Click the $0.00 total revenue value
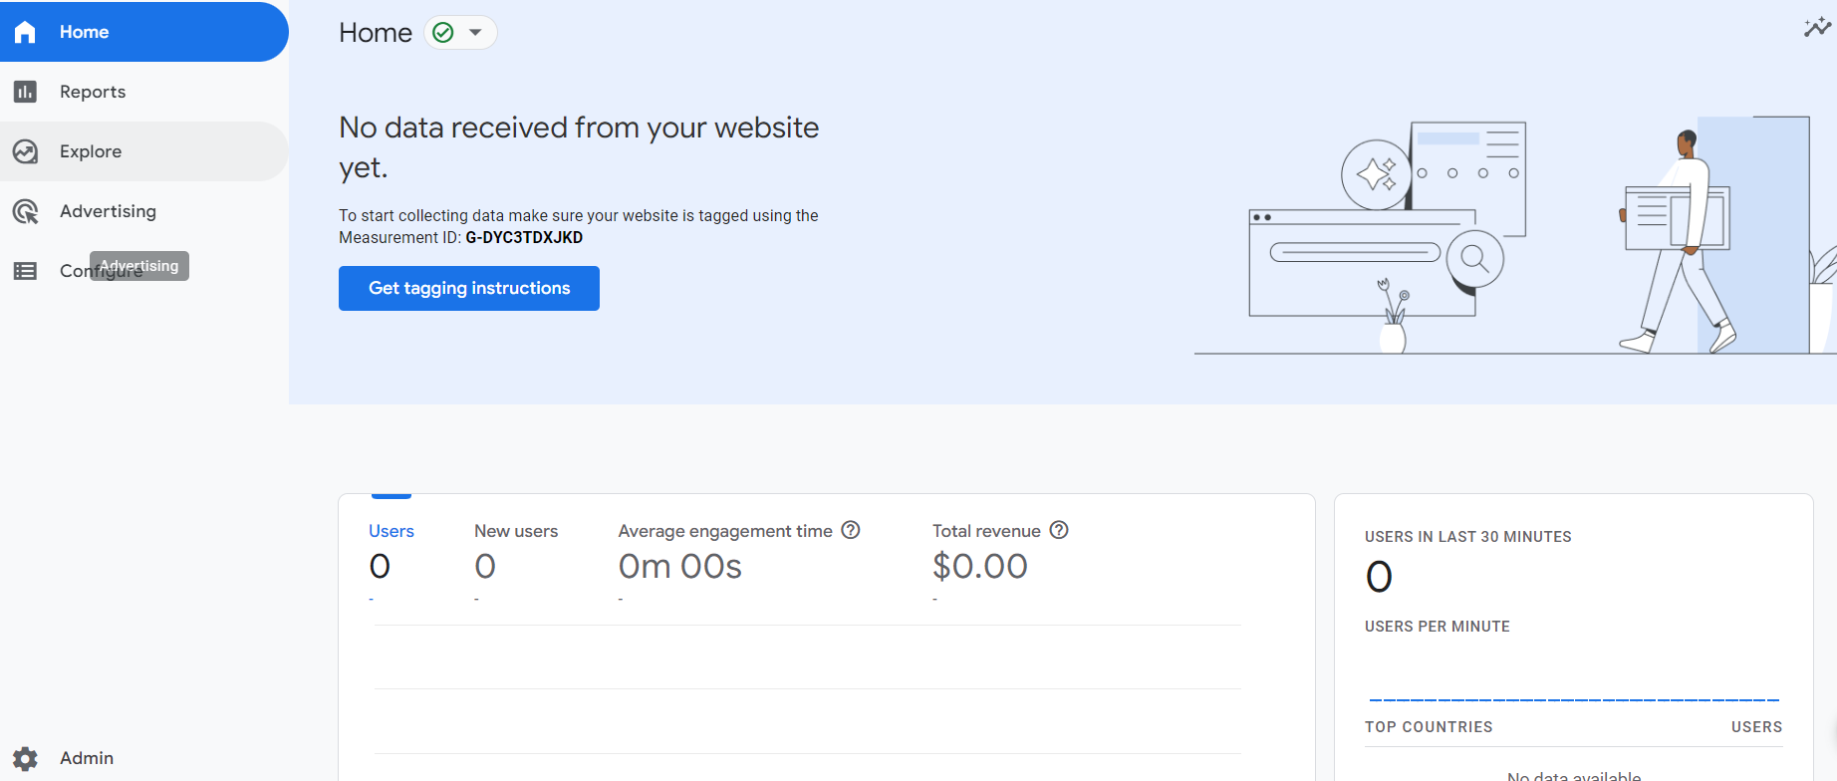Viewport: 1837px width, 781px height. (980, 566)
